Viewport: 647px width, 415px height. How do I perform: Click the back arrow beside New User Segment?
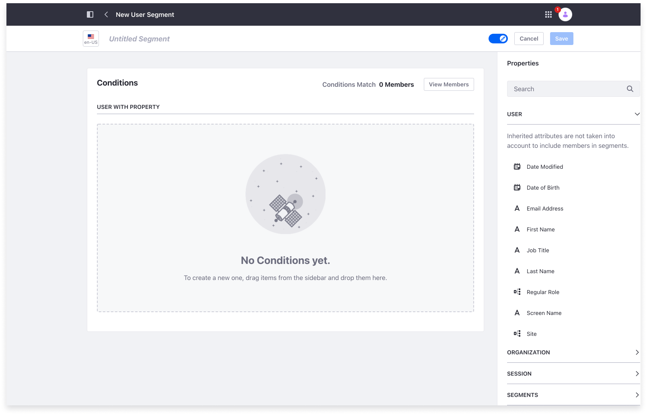[x=106, y=14]
